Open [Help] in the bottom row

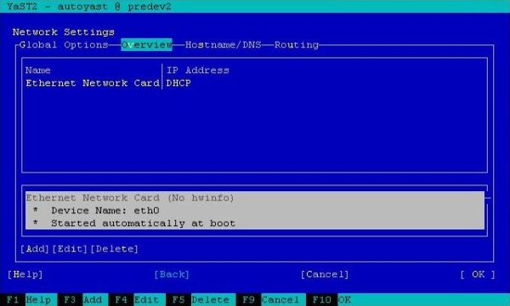coord(25,275)
